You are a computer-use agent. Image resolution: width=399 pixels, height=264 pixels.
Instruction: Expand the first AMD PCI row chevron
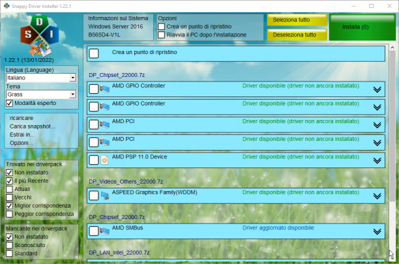coord(377,125)
